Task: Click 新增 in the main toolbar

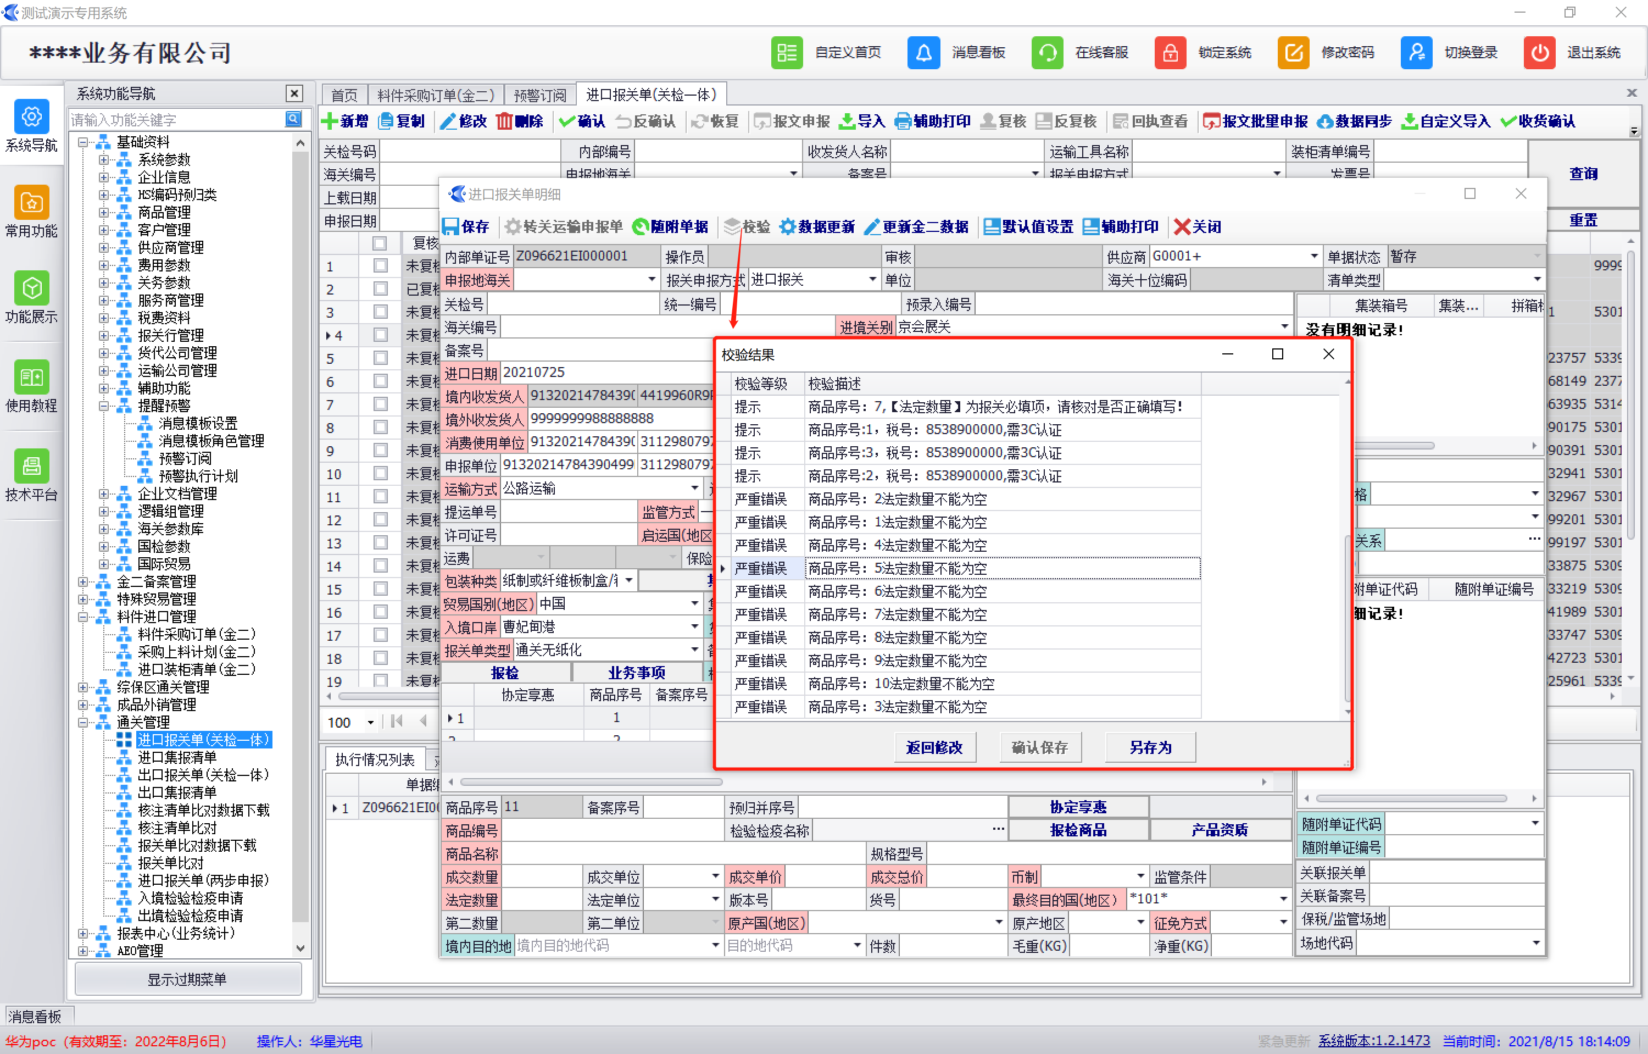Action: point(345,121)
